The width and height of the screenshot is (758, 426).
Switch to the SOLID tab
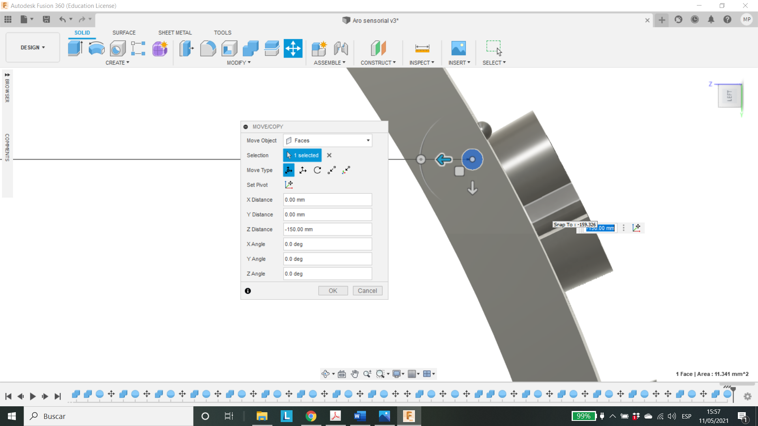point(82,33)
